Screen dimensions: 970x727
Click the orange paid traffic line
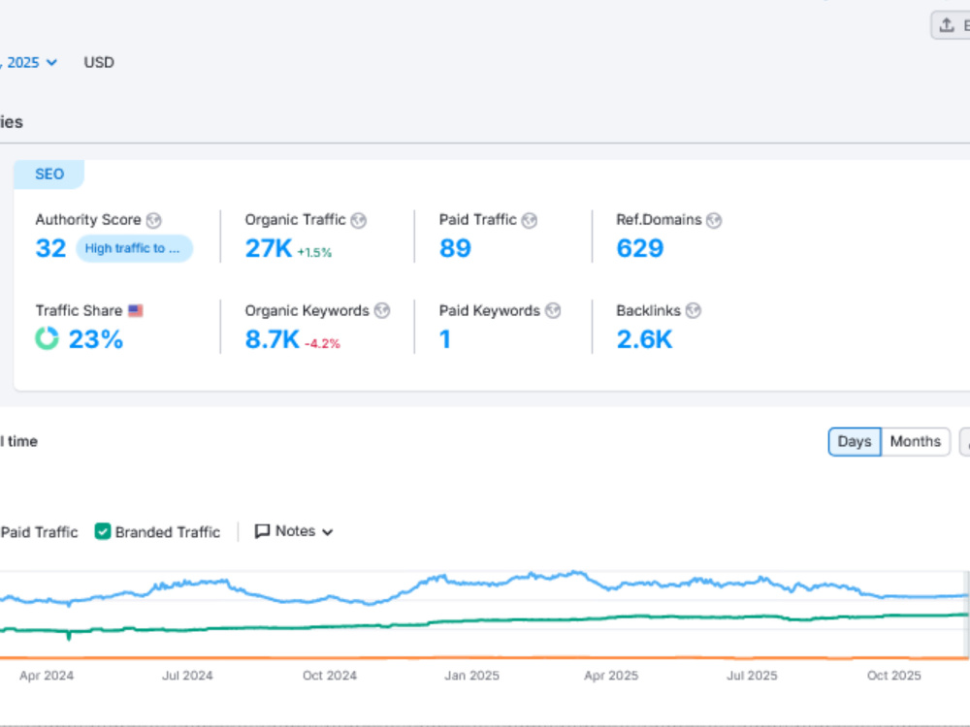pos(482,658)
